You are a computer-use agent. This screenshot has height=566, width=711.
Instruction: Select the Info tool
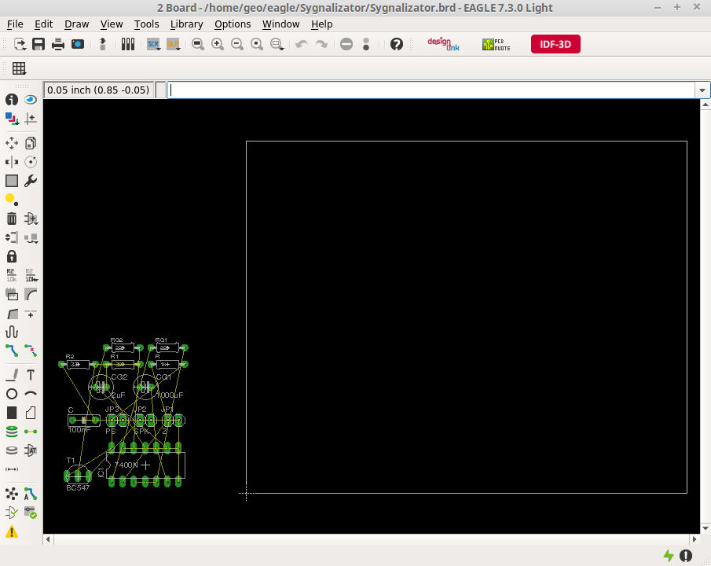click(x=12, y=100)
